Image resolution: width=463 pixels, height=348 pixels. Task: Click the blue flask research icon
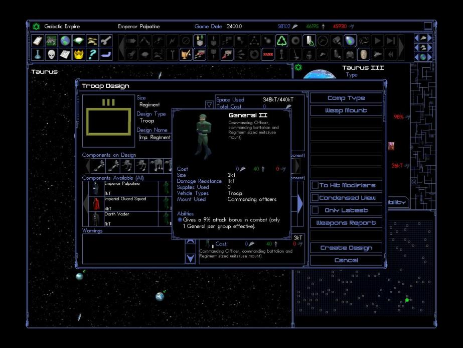38,54
